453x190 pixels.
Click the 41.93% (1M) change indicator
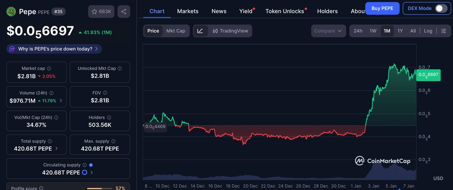95,32
